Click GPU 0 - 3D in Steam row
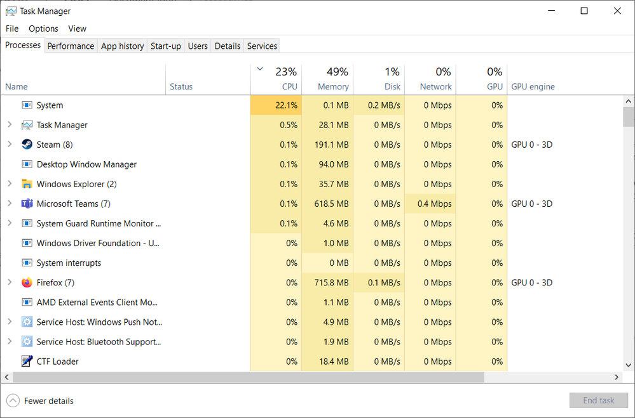This screenshot has height=418, width=635. [532, 145]
